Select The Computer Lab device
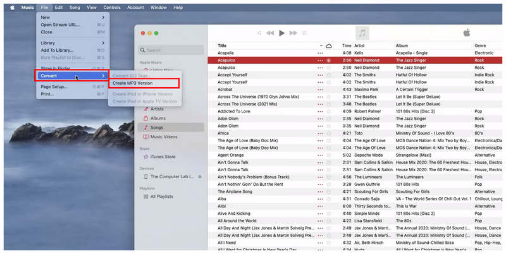Image resolution: width=506 pixels, height=254 pixels. tap(172, 177)
